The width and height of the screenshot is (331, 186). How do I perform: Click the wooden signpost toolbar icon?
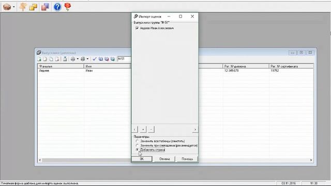(23, 7)
